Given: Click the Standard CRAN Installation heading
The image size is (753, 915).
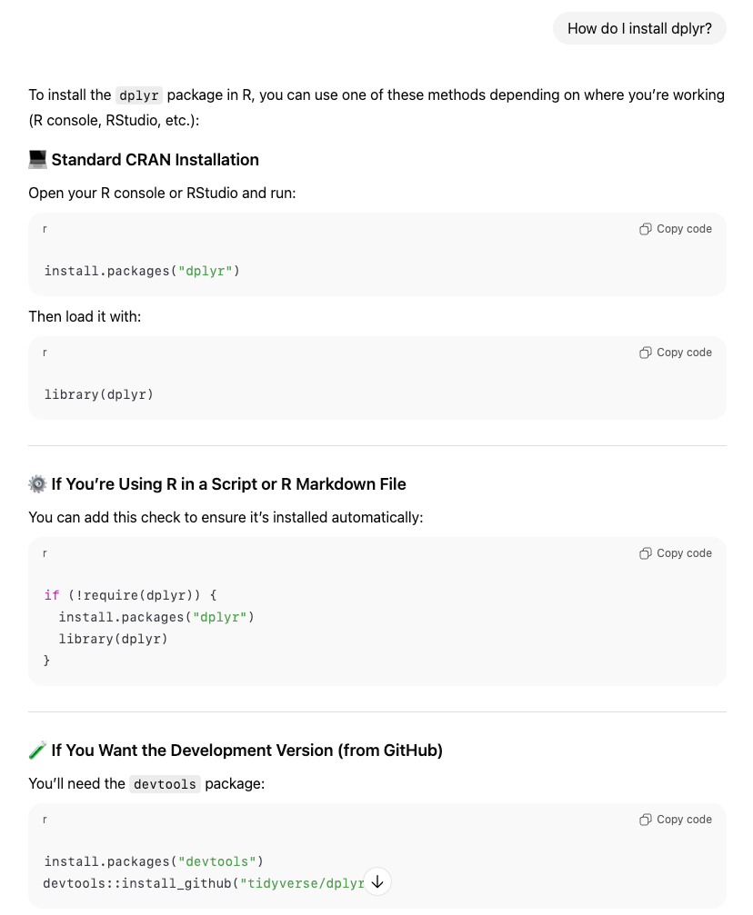Looking at the screenshot, I should tap(155, 159).
